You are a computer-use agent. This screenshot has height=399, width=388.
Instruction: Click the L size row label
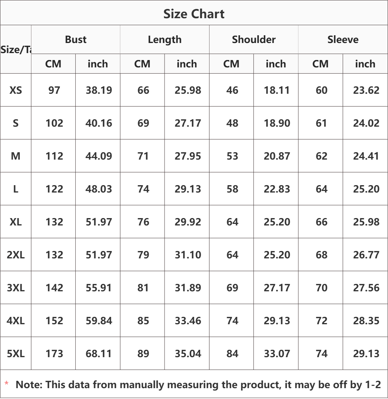16,189
